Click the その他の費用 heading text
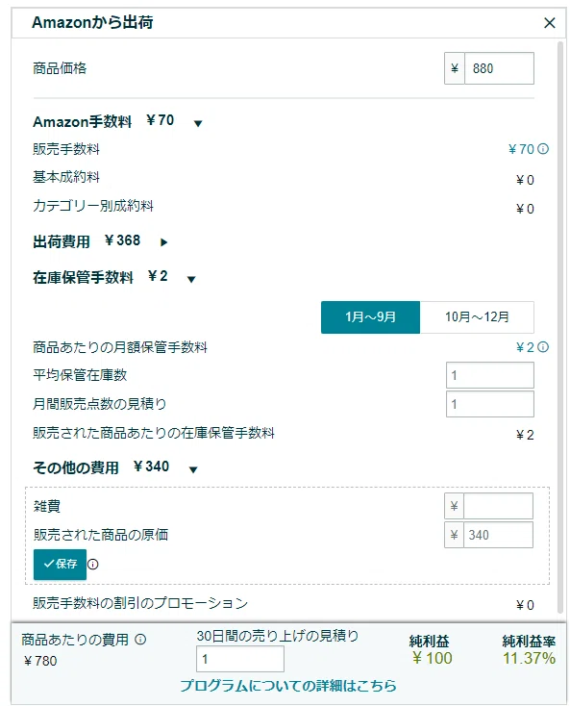 tap(76, 467)
